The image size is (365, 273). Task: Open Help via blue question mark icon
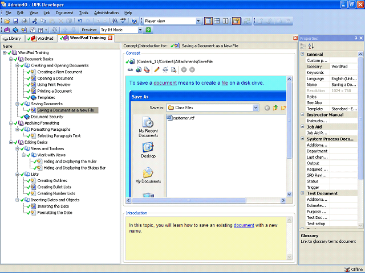[134, 21]
